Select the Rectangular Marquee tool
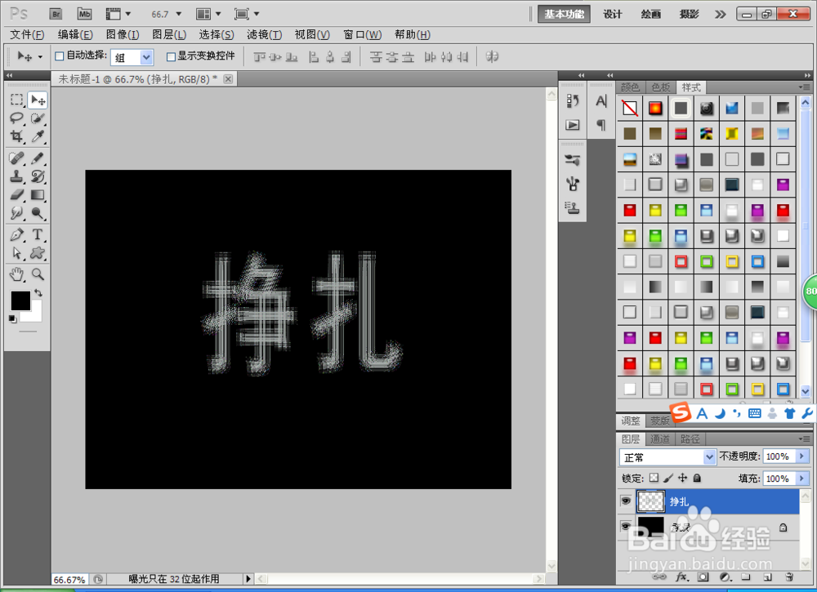 pos(16,100)
